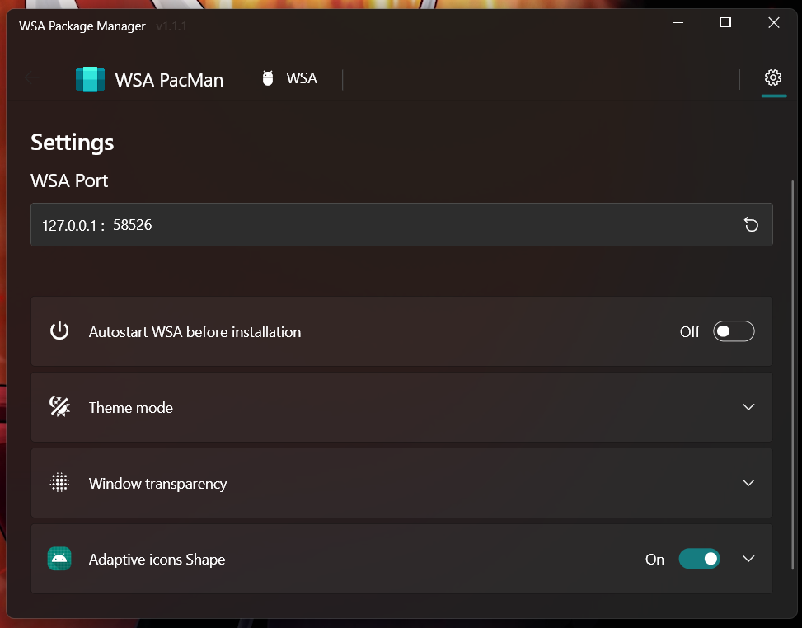The width and height of the screenshot is (802, 628).
Task: Expand the Window transparency section
Action: point(748,483)
